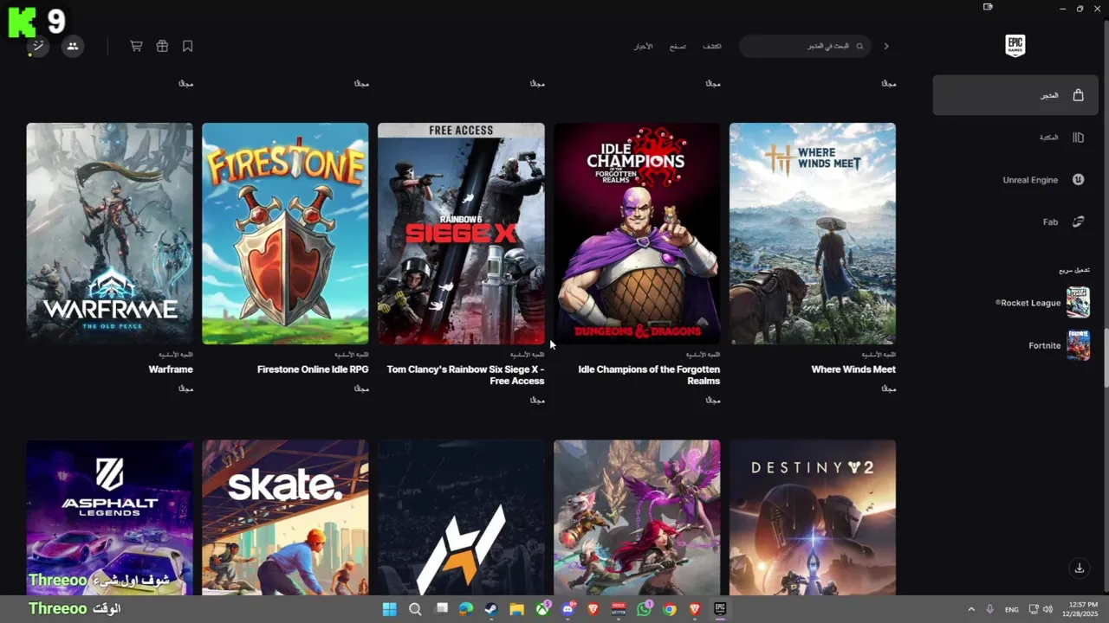
Task: Switch to the News (الأخبار) tab
Action: coord(643,46)
